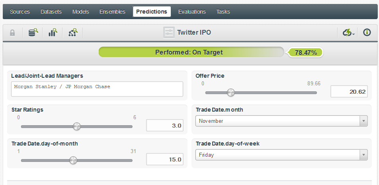Open the model tree icon
Viewport: 379px width, 185px height.
(73, 33)
